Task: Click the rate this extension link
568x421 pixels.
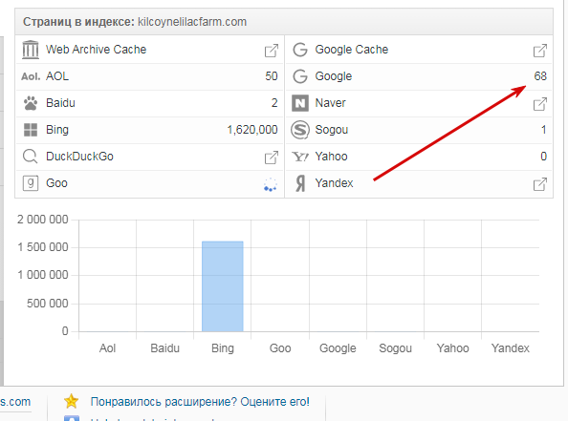Action: click(x=200, y=402)
